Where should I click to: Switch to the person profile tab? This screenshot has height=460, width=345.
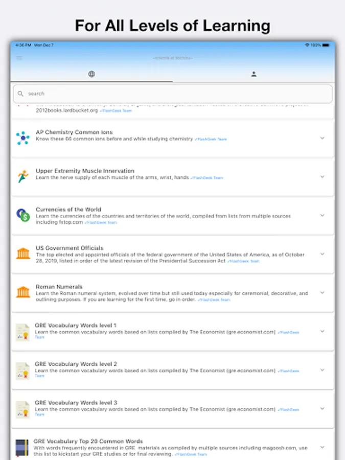254,74
